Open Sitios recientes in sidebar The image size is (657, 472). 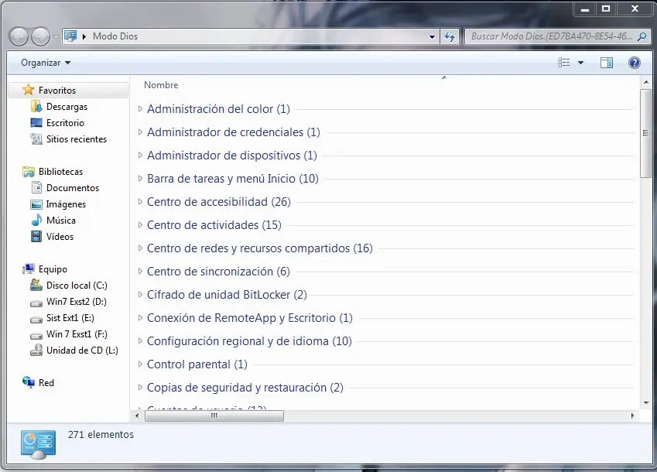click(77, 139)
